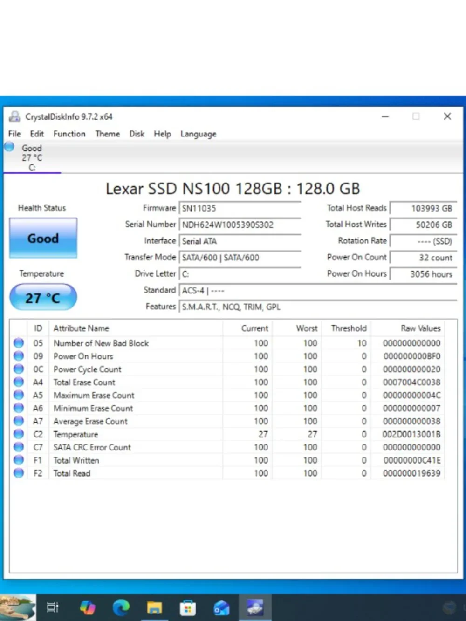
Task: Click status orb for SATA CRC Error Count
Action: coord(19,447)
